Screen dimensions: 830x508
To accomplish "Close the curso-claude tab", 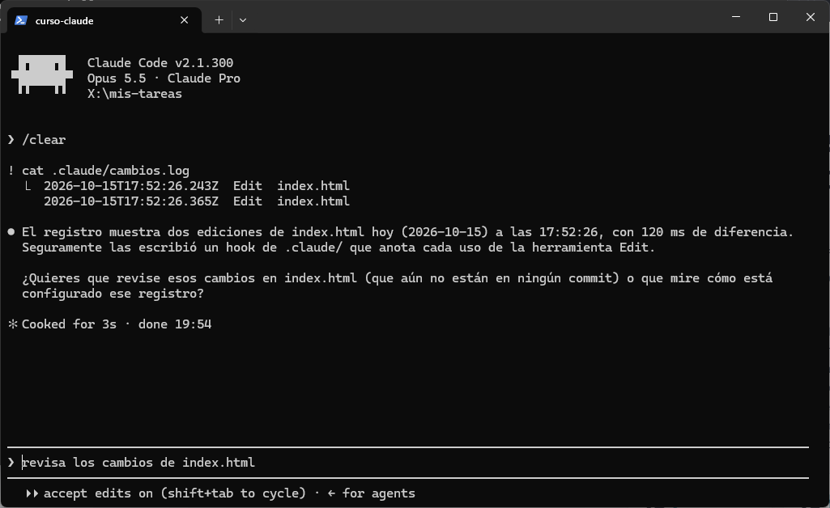I will (184, 20).
